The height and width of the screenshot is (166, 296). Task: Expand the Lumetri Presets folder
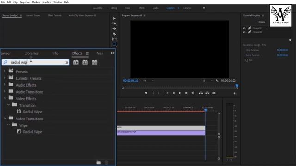tap(4, 78)
